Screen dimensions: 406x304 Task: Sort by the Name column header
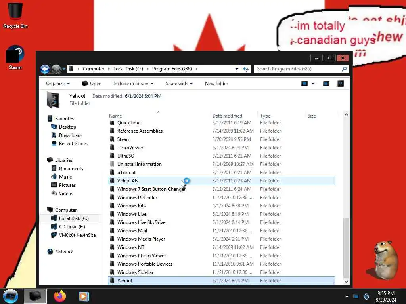pyautogui.click(x=159, y=116)
